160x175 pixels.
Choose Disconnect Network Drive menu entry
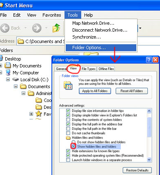(101, 30)
